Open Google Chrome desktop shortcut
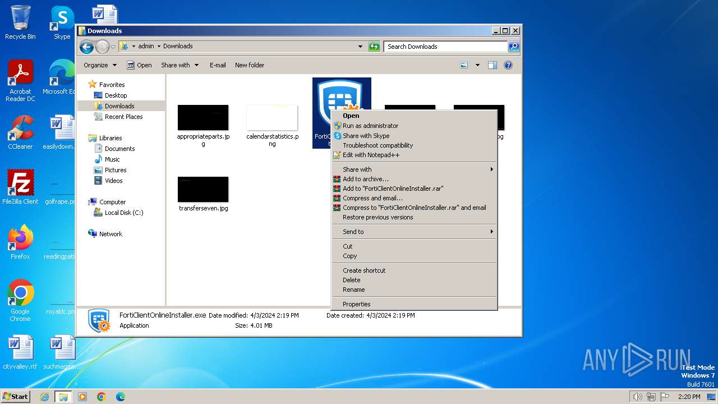The height and width of the screenshot is (404, 718). pyautogui.click(x=20, y=301)
